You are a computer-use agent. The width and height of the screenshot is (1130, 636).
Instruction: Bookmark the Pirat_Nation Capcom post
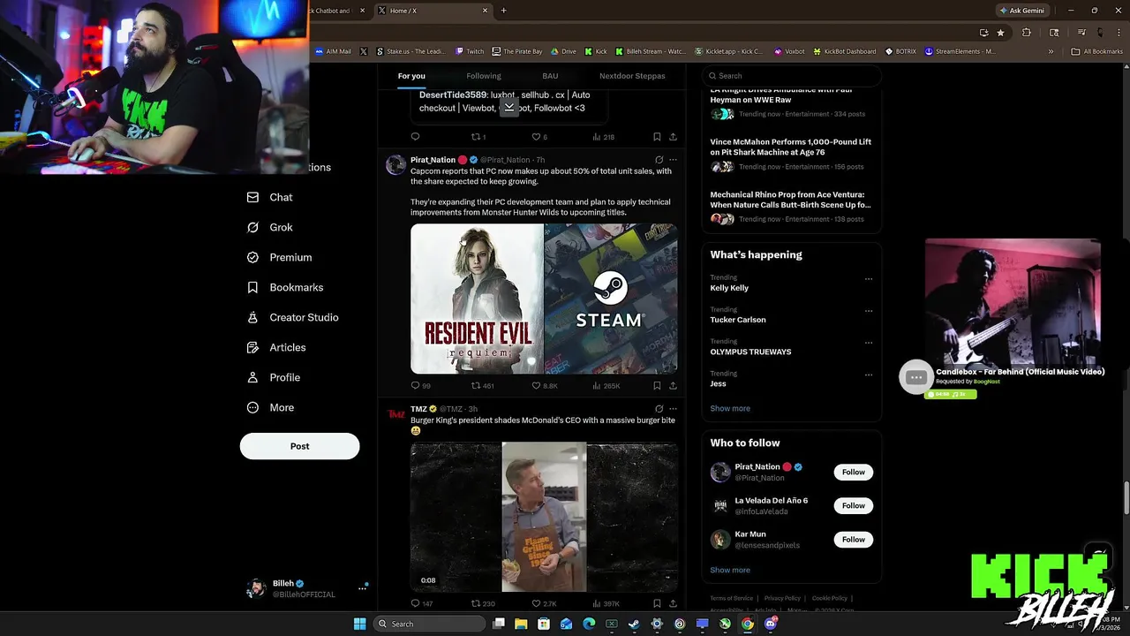(x=657, y=386)
